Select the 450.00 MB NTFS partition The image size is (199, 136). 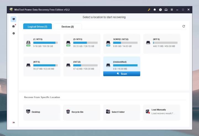(x=162, y=43)
